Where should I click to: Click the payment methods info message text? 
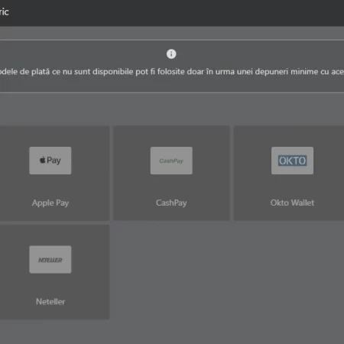pos(172,72)
